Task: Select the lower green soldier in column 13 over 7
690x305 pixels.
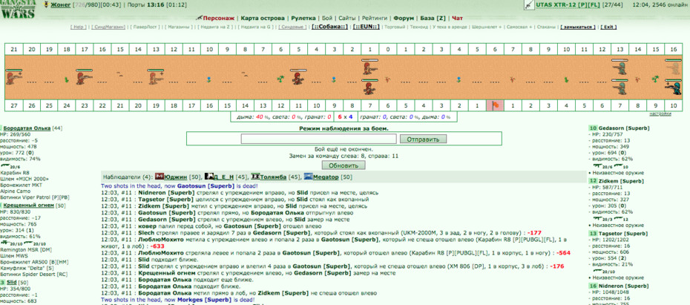Action: click(620, 88)
